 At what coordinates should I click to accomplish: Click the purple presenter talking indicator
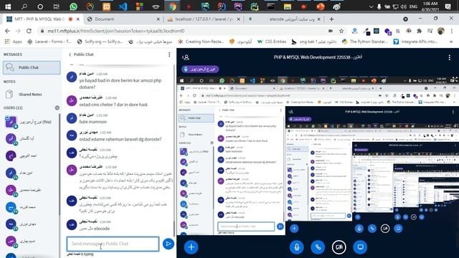(x=200, y=70)
